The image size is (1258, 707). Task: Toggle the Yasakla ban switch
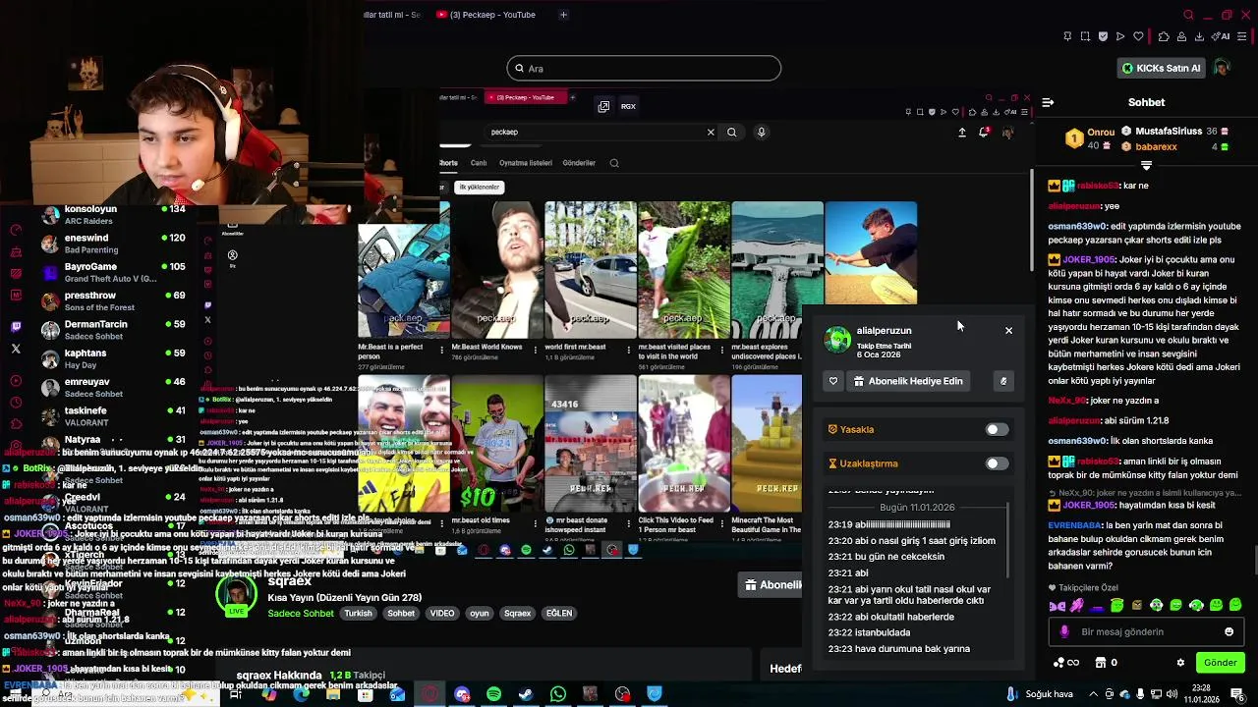pos(997,429)
